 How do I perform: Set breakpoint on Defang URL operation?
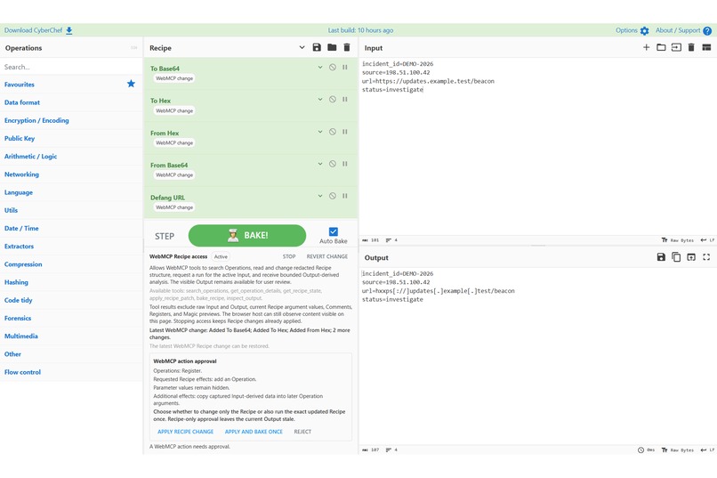[345, 196]
